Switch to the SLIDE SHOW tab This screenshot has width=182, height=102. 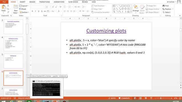pos(73,2)
